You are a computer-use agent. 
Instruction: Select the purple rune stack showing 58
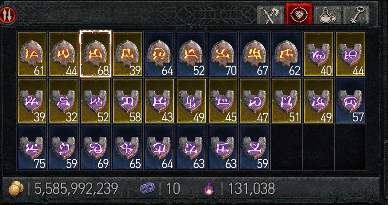[128, 101]
